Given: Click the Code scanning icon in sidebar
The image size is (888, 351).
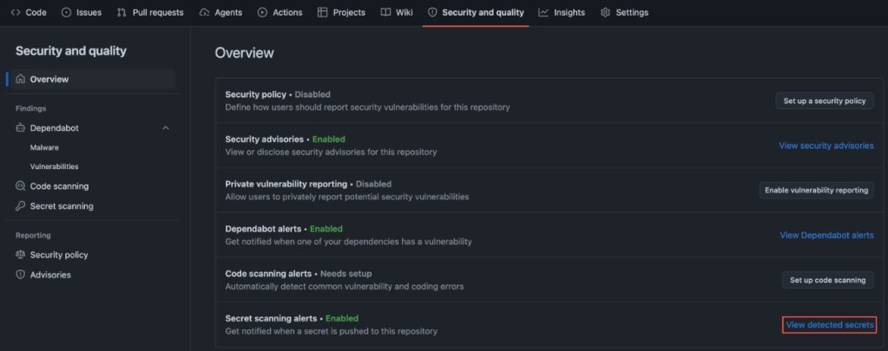Looking at the screenshot, I should [x=21, y=186].
